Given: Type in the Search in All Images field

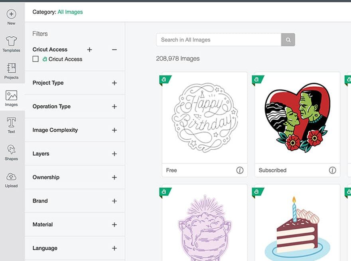Looking at the screenshot, I should click(219, 40).
